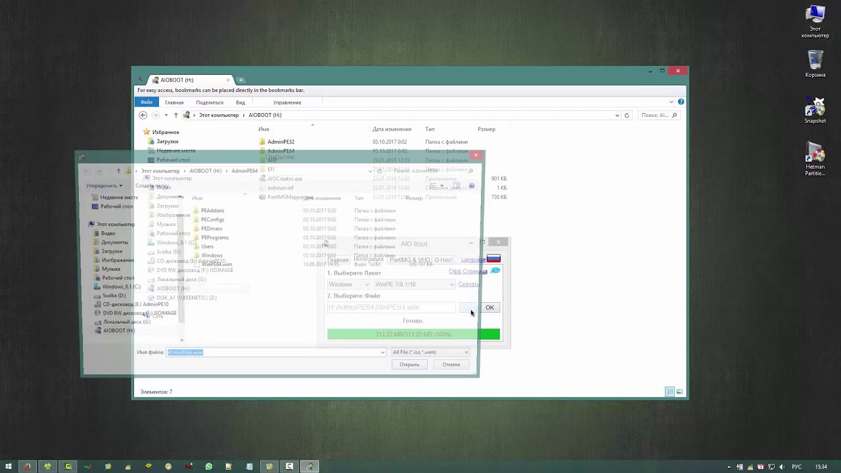
Task: Open the AdminPE32 folder in Explorer
Action: click(281, 142)
